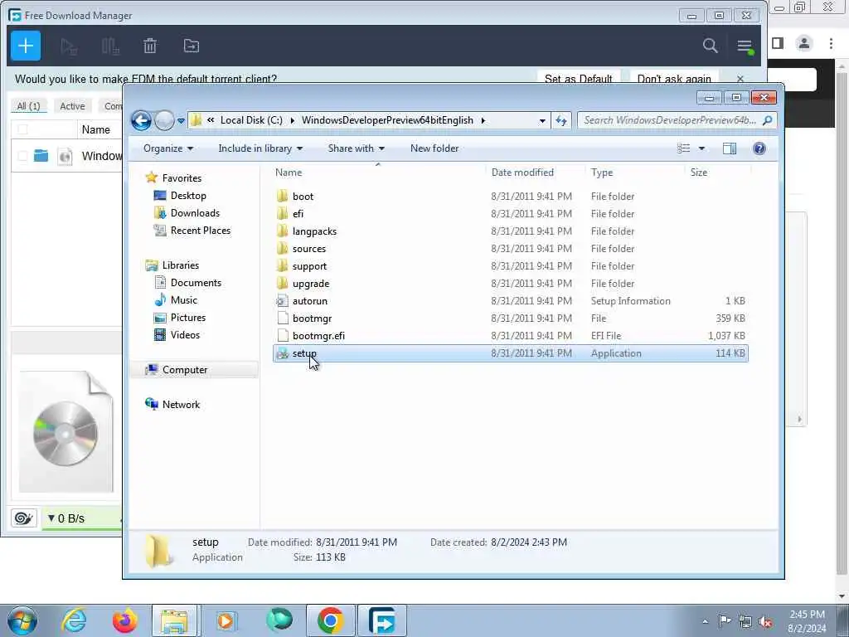Viewport: 849px width, 637px height.
Task: Open Desktop under Favorites
Action: click(188, 196)
